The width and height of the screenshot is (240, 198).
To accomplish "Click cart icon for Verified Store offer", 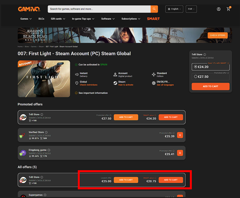I will tap(180, 135).
